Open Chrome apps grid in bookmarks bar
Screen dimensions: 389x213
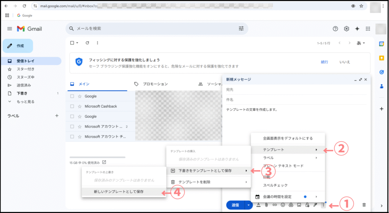7,15
